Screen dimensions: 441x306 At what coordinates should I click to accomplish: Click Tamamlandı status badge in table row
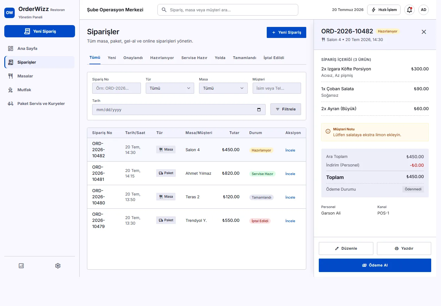pyautogui.click(x=261, y=197)
